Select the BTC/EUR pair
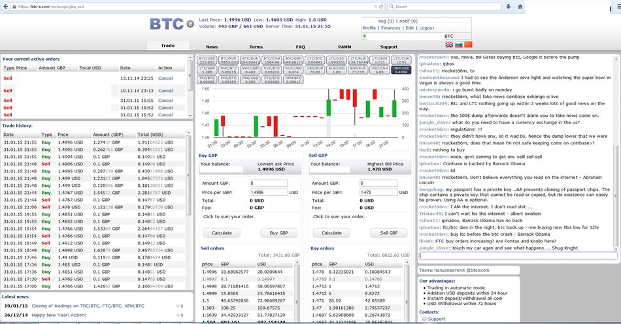Image resolution: width=621 pixels, height=324 pixels. click(x=250, y=60)
